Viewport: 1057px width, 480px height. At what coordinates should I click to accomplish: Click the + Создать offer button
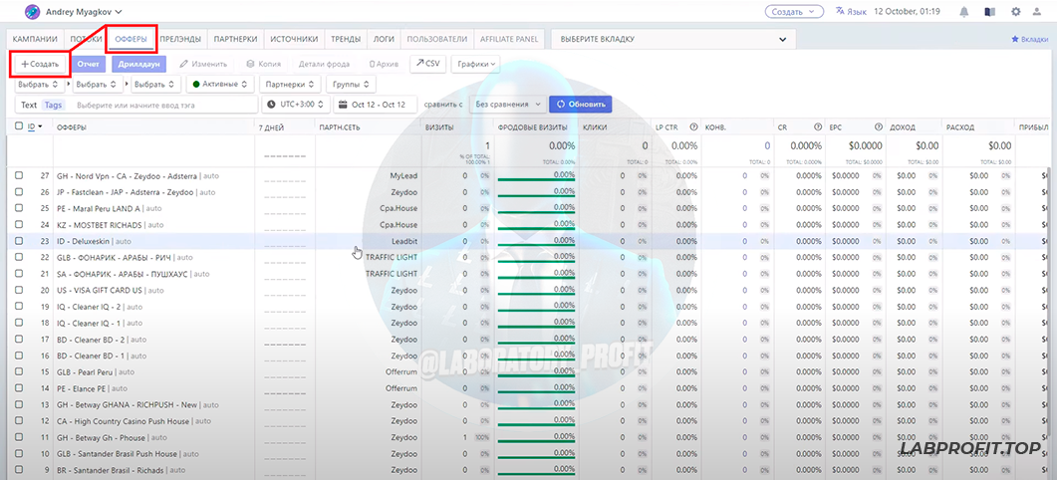click(40, 64)
